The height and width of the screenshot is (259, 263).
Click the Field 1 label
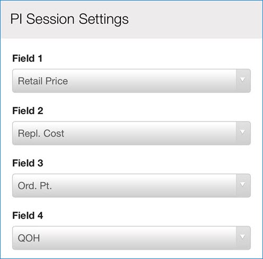28,58
